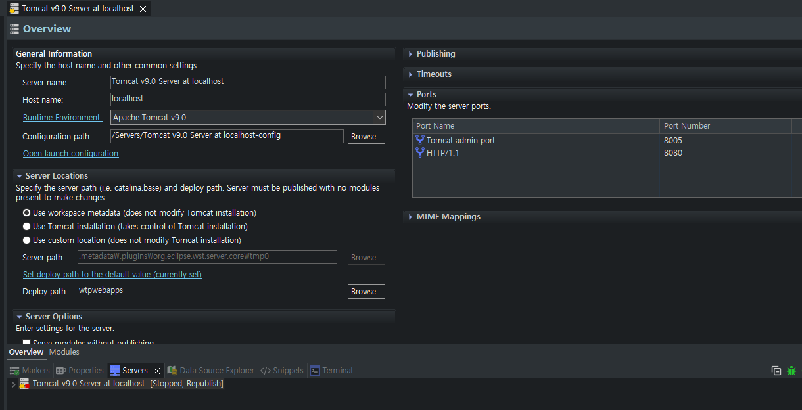Click the green debug server icon

pyautogui.click(x=791, y=371)
